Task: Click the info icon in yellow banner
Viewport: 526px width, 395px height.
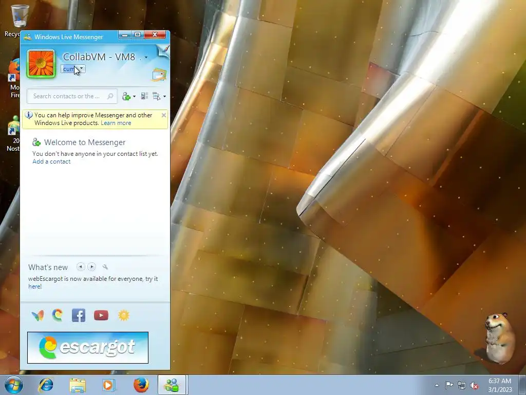Action: point(29,115)
